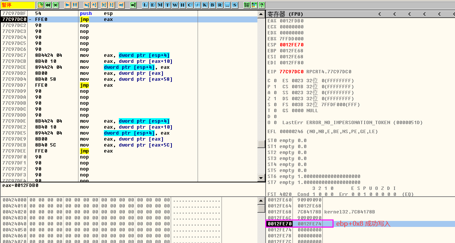Restart the program with the rewind icon
Screen dimensions: 455x243
click(48, 5)
